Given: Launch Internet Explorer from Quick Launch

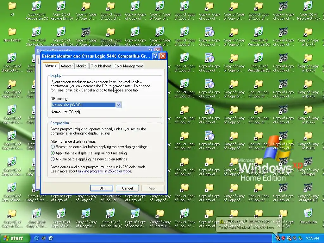Looking at the screenshot, I should pos(36,238).
